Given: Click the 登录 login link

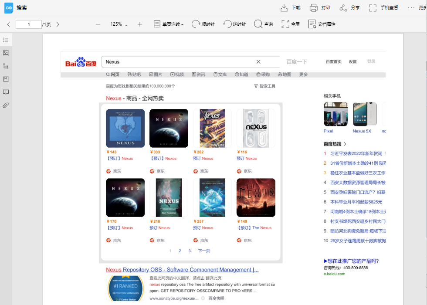Looking at the screenshot, I should tap(371, 61).
